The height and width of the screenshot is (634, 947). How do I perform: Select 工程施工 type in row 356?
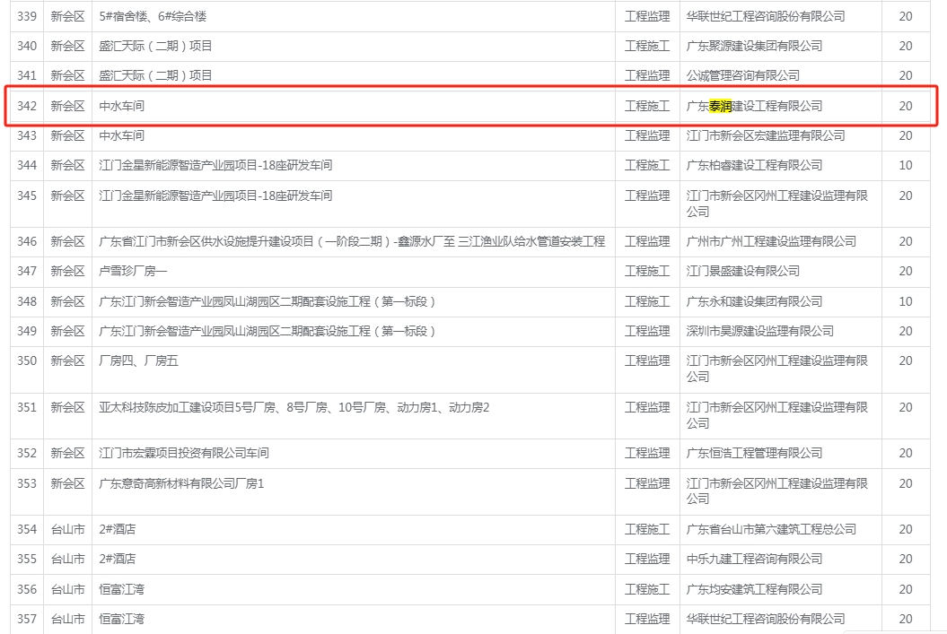click(647, 589)
